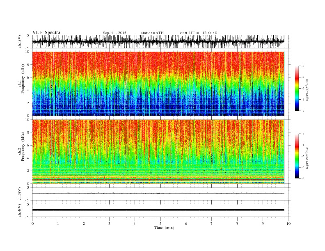Click inside the ch.2 spectrogram panel

pyautogui.click(x=158, y=151)
